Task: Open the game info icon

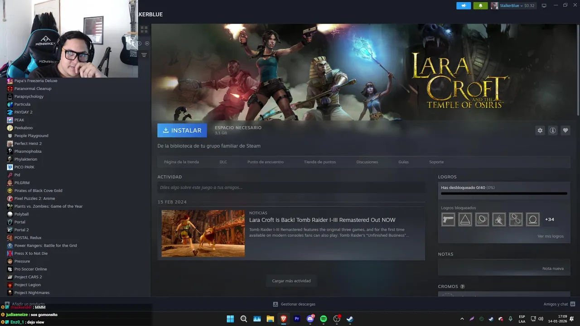Action: (553, 130)
